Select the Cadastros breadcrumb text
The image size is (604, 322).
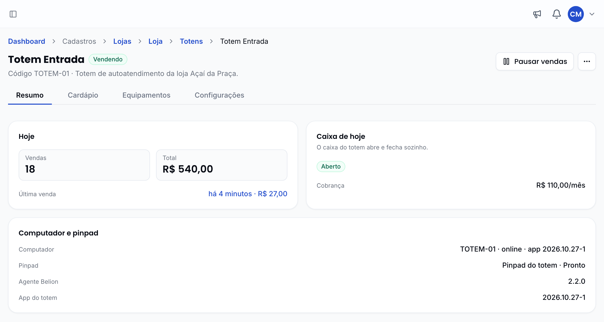click(79, 41)
